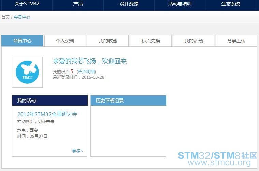Open the 关于STM32 navigation menu

tap(27, 4)
